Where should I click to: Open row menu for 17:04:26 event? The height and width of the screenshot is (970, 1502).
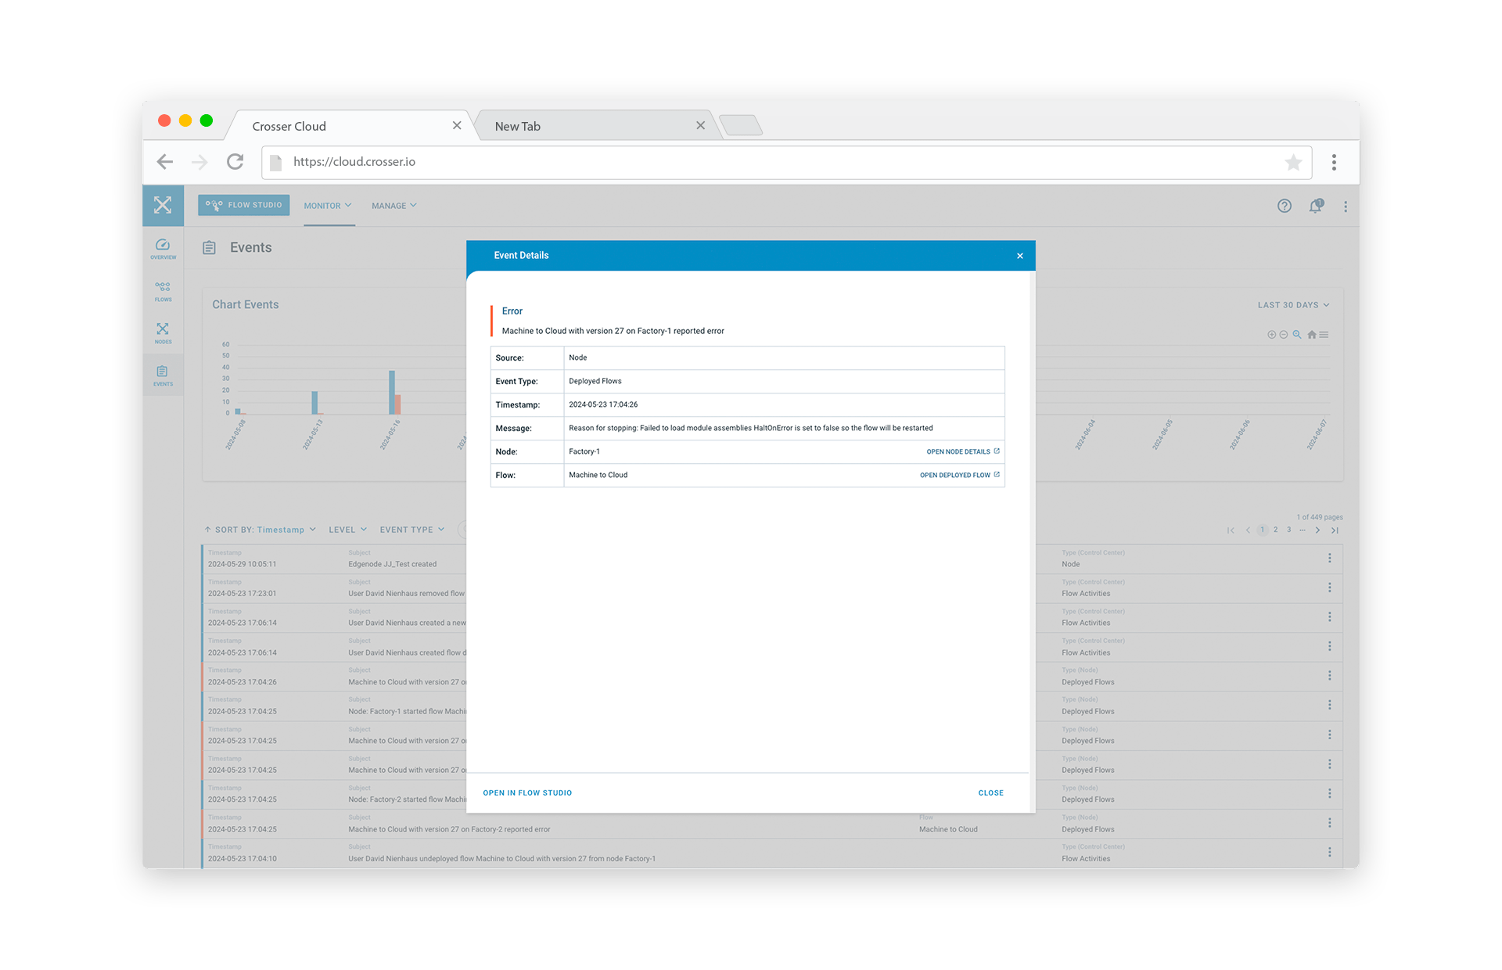point(1329,676)
